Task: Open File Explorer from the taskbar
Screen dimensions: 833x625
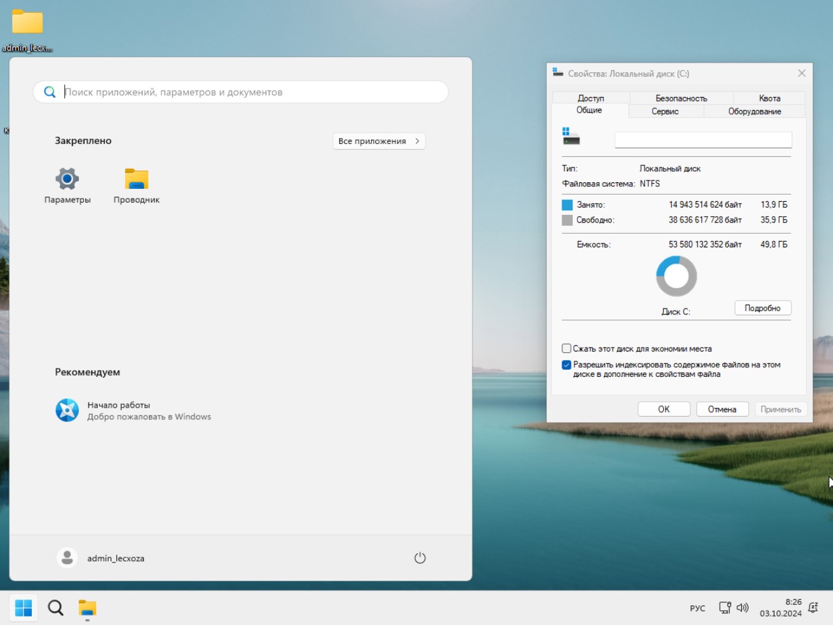Action: 87,607
